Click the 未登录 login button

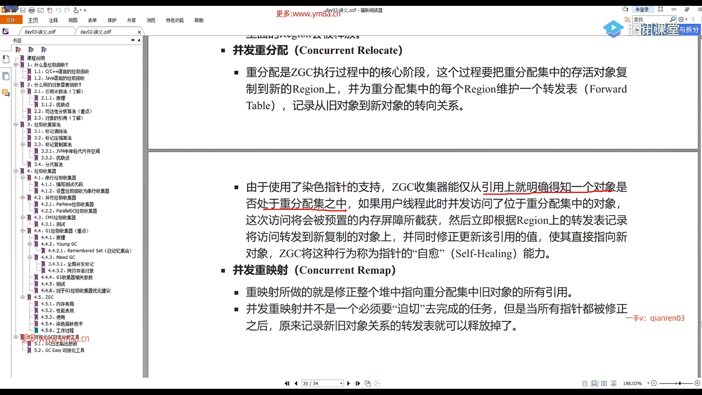(642, 9)
